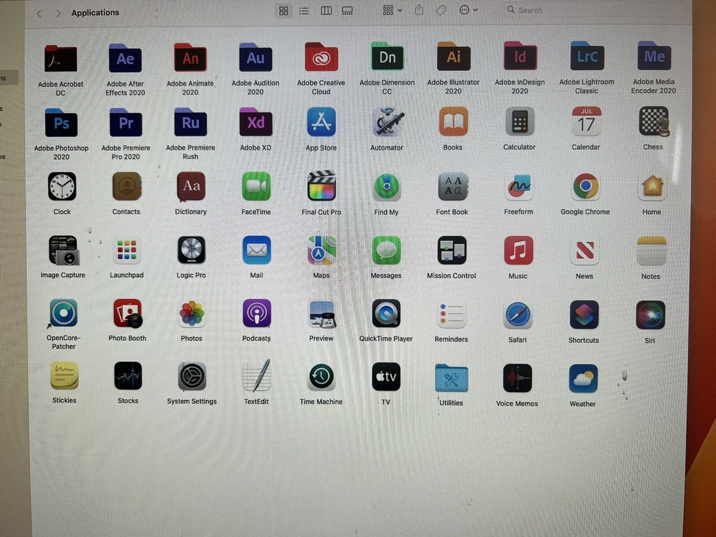Click the Google Chrome icon
Image resolution: width=716 pixels, height=537 pixels.
point(585,187)
